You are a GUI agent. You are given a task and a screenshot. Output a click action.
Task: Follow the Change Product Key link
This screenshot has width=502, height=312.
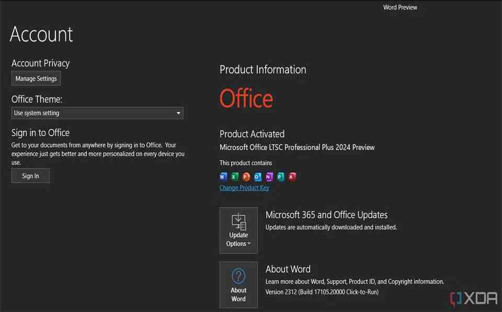[244, 188]
